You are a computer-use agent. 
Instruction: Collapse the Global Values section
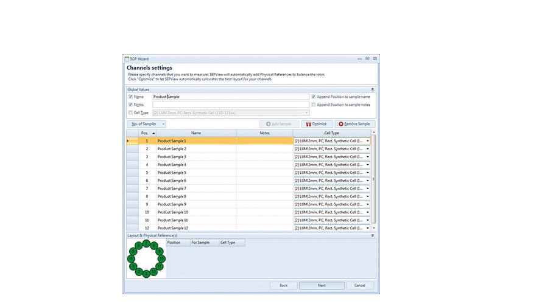[372, 89]
